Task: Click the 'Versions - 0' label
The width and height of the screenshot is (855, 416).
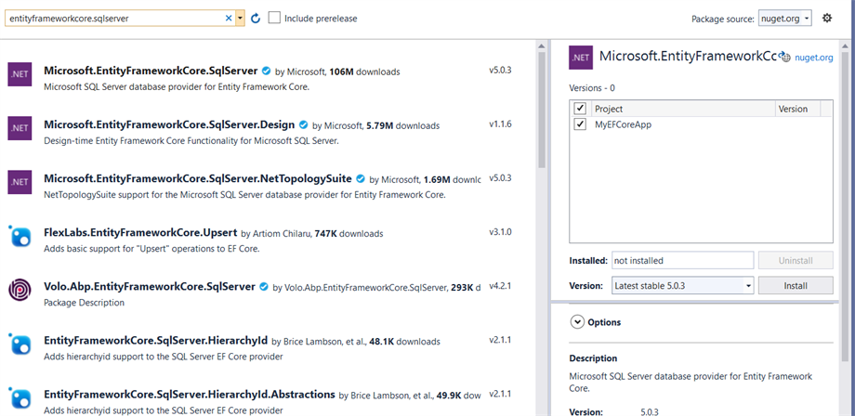Action: 592,87
